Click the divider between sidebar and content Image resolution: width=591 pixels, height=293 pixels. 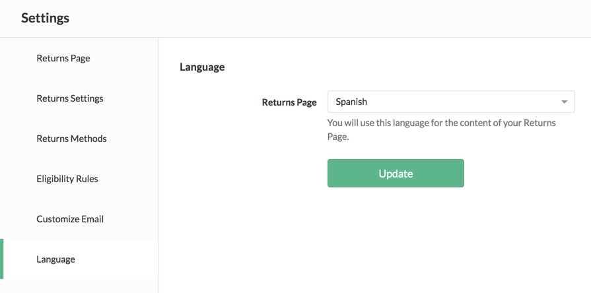pyautogui.click(x=158, y=165)
